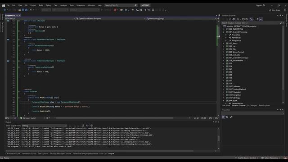Select the 008_Enumerable project
The image size is (288, 162).
(x=236, y=61)
